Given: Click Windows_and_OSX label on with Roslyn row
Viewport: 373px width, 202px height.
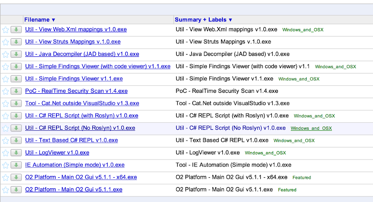Looking at the screenshot, I should (x=314, y=116).
